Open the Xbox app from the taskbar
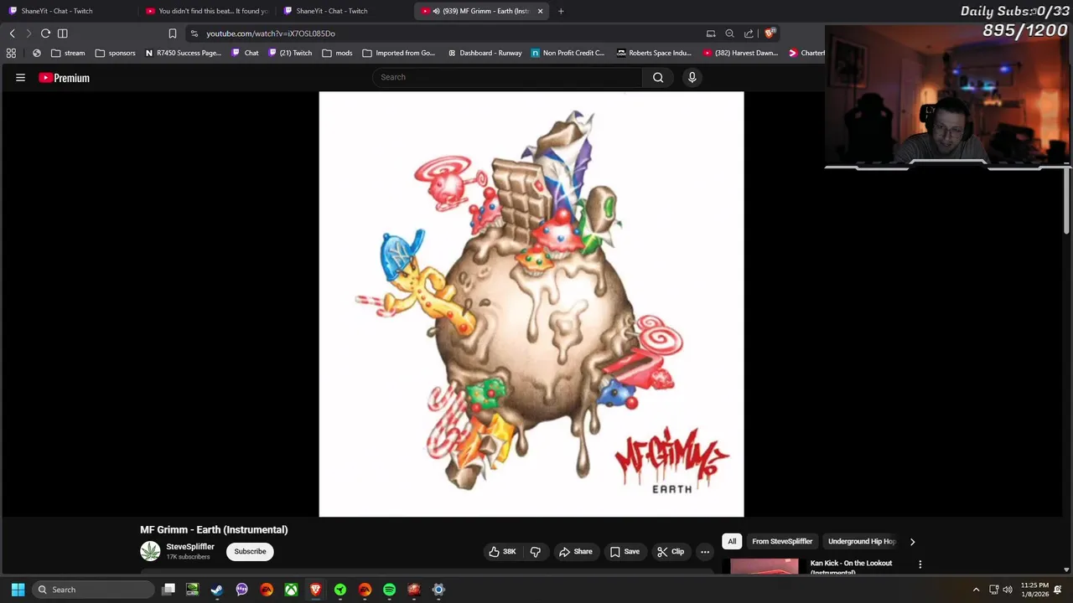The image size is (1073, 603). pyautogui.click(x=291, y=590)
